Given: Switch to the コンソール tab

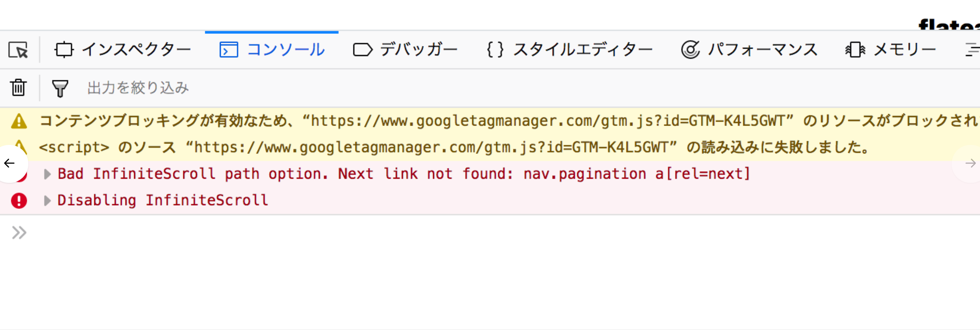Looking at the screenshot, I should (272, 50).
